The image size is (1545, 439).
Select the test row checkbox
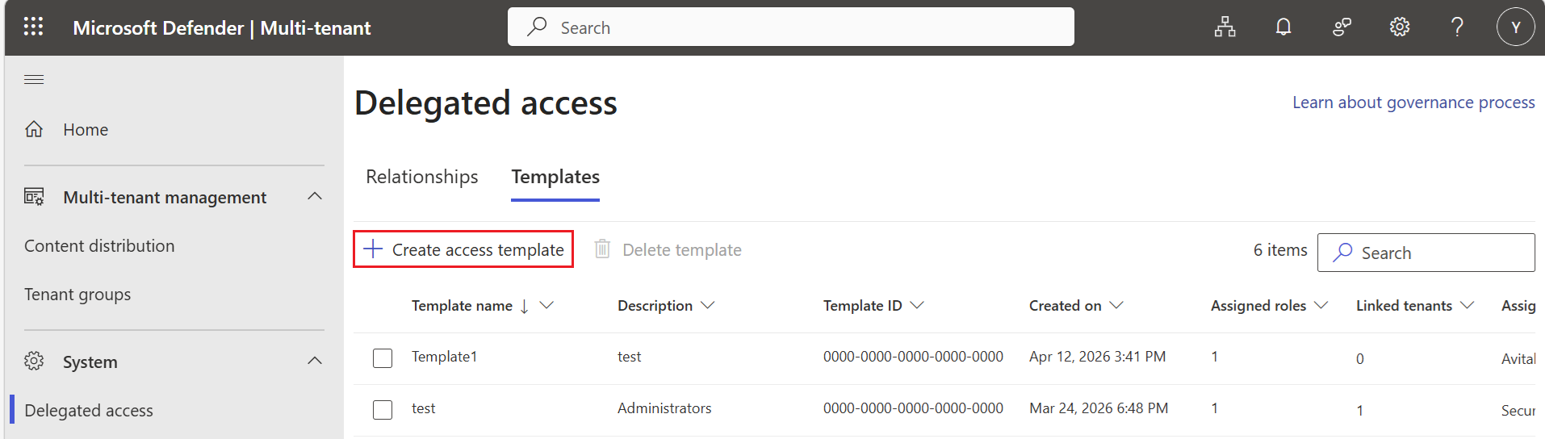click(x=383, y=410)
